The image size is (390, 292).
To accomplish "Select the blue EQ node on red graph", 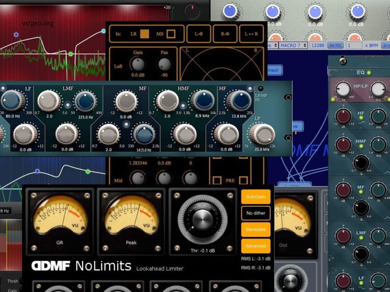I will [x=16, y=34].
